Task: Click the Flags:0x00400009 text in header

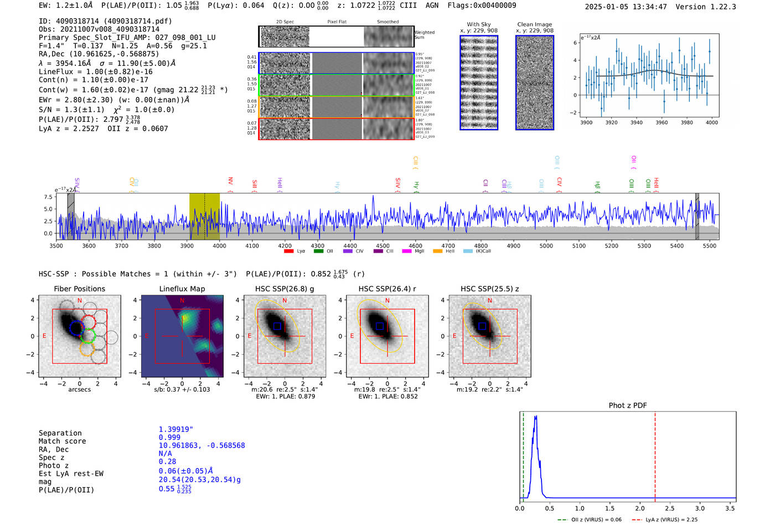Action: 482,6
